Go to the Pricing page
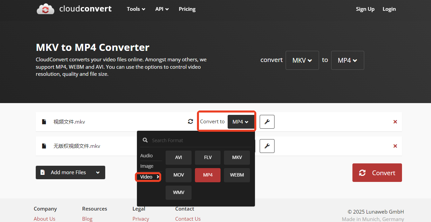Screen dimensions: 431x222 point(187,9)
